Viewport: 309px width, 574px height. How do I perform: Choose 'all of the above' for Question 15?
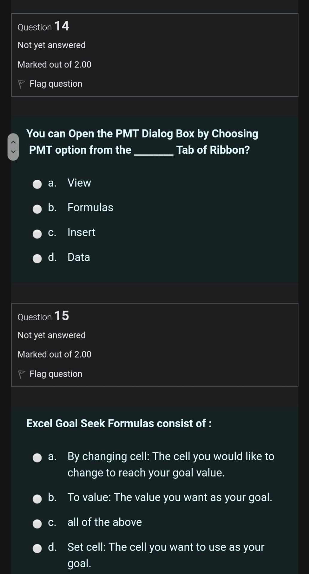(37, 523)
